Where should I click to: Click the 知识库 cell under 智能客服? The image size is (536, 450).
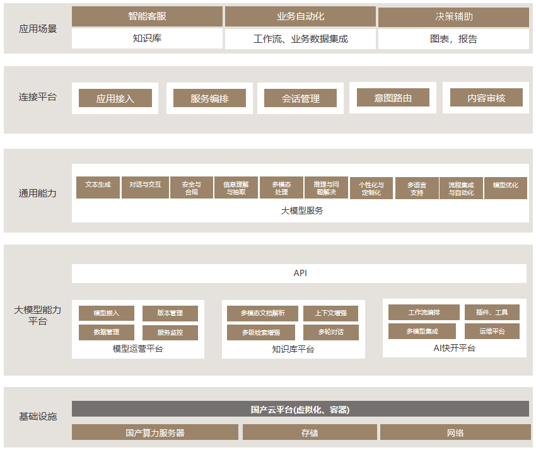[147, 38]
